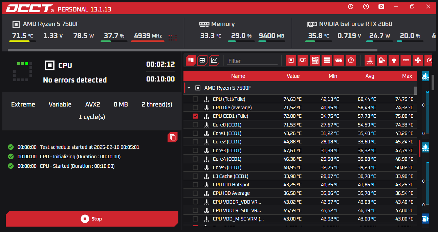Sort the table by Name column
Image resolution: width=438 pixels, height=232 pixels.
[x=238, y=76]
